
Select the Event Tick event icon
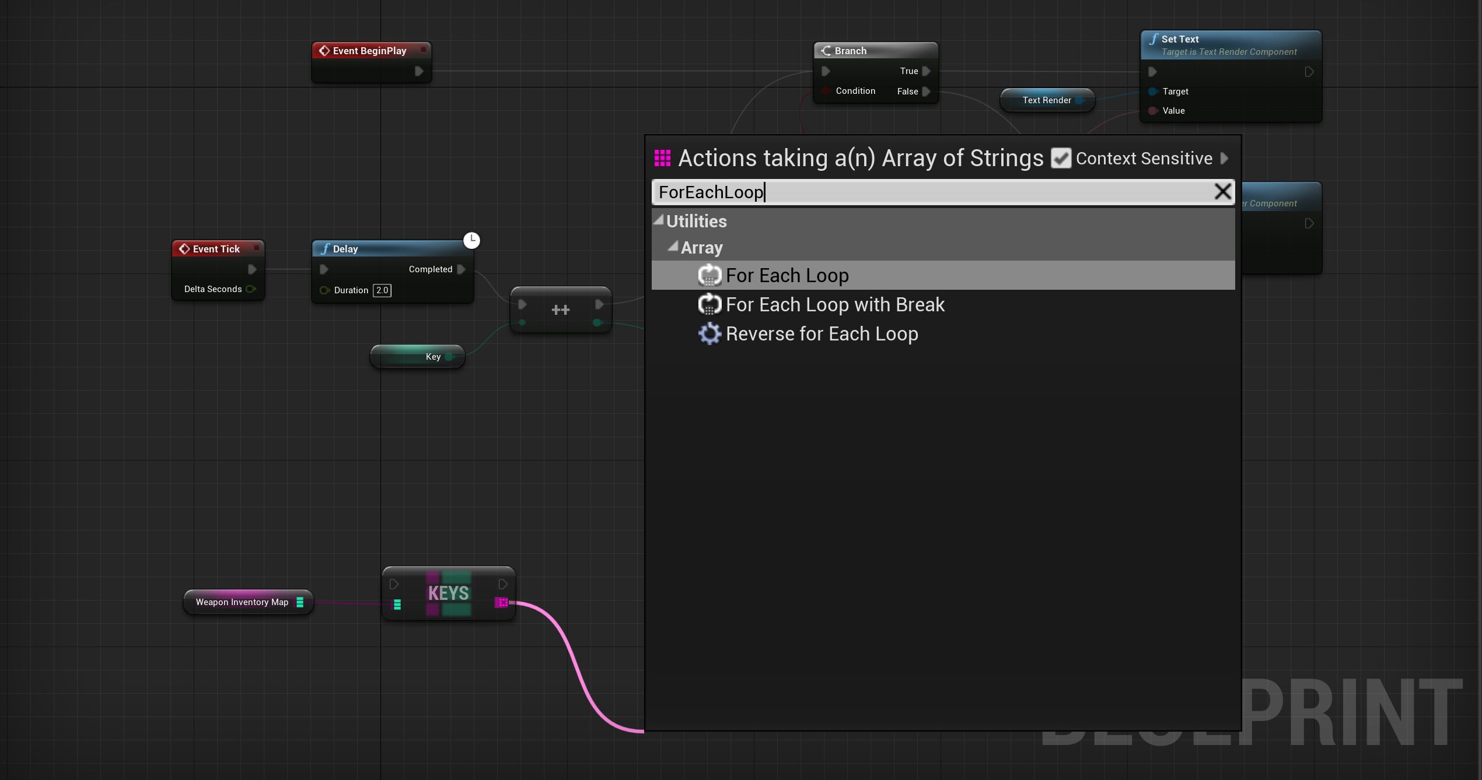point(184,248)
